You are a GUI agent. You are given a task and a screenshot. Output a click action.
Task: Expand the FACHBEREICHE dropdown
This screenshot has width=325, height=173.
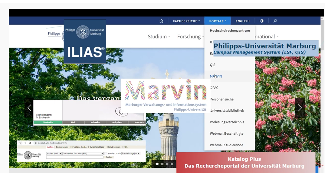point(187,21)
